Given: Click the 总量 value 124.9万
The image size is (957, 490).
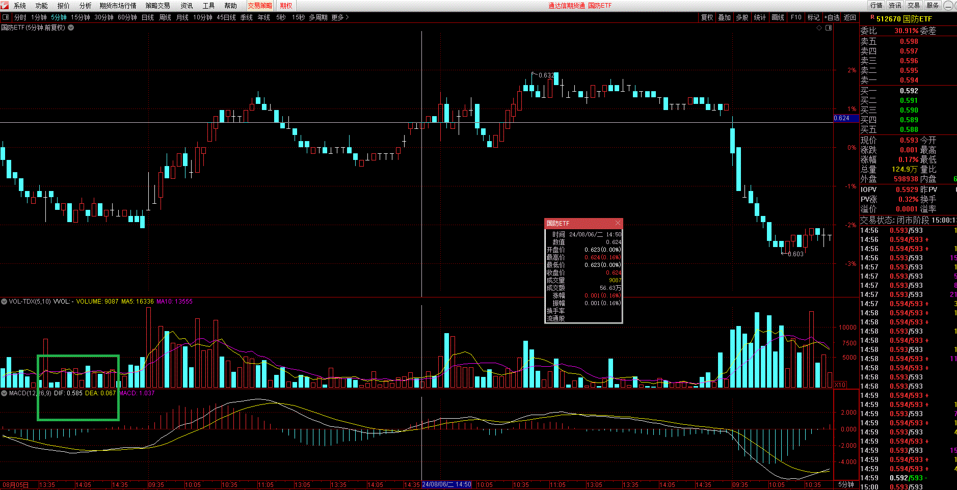Looking at the screenshot, I should pos(905,169).
